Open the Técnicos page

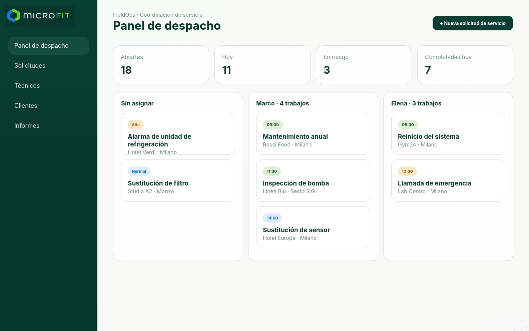[x=49, y=86]
